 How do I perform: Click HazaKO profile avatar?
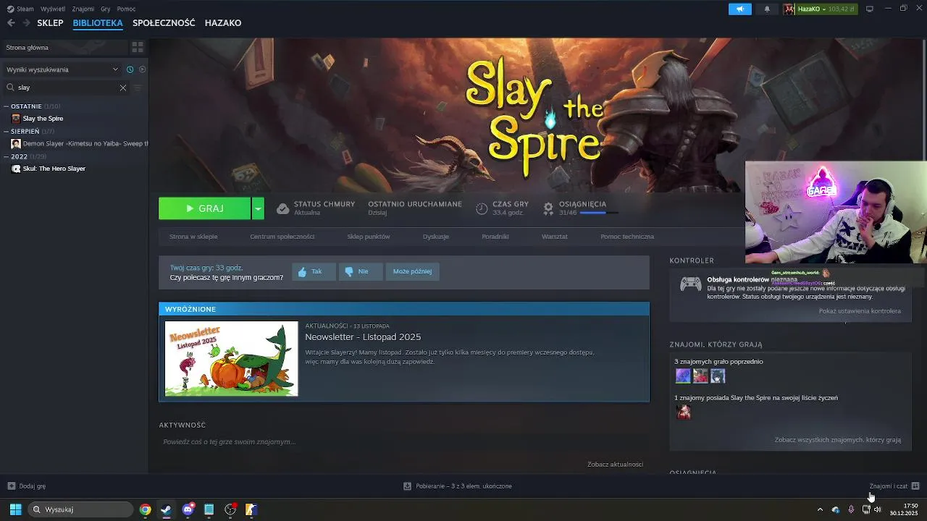point(789,9)
